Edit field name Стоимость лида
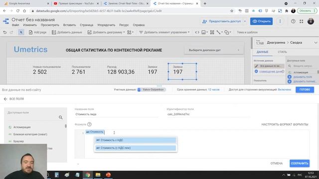The image size is (319, 179). point(116,114)
